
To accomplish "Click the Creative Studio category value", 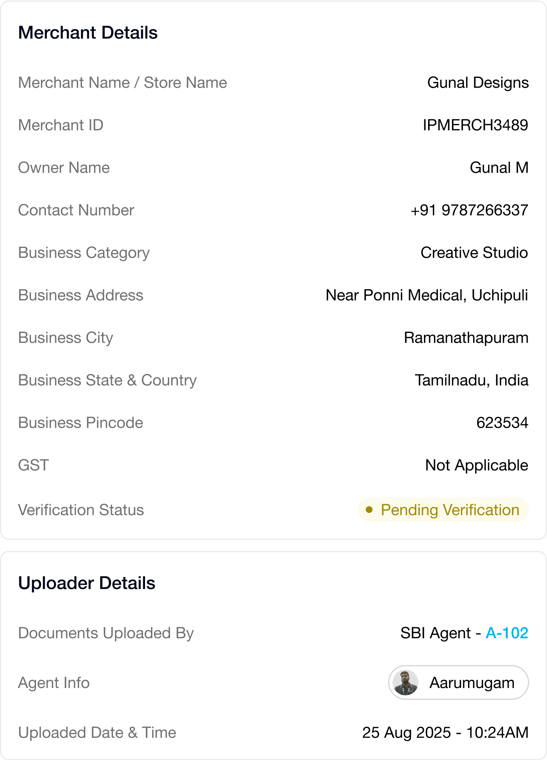I will pos(474,253).
